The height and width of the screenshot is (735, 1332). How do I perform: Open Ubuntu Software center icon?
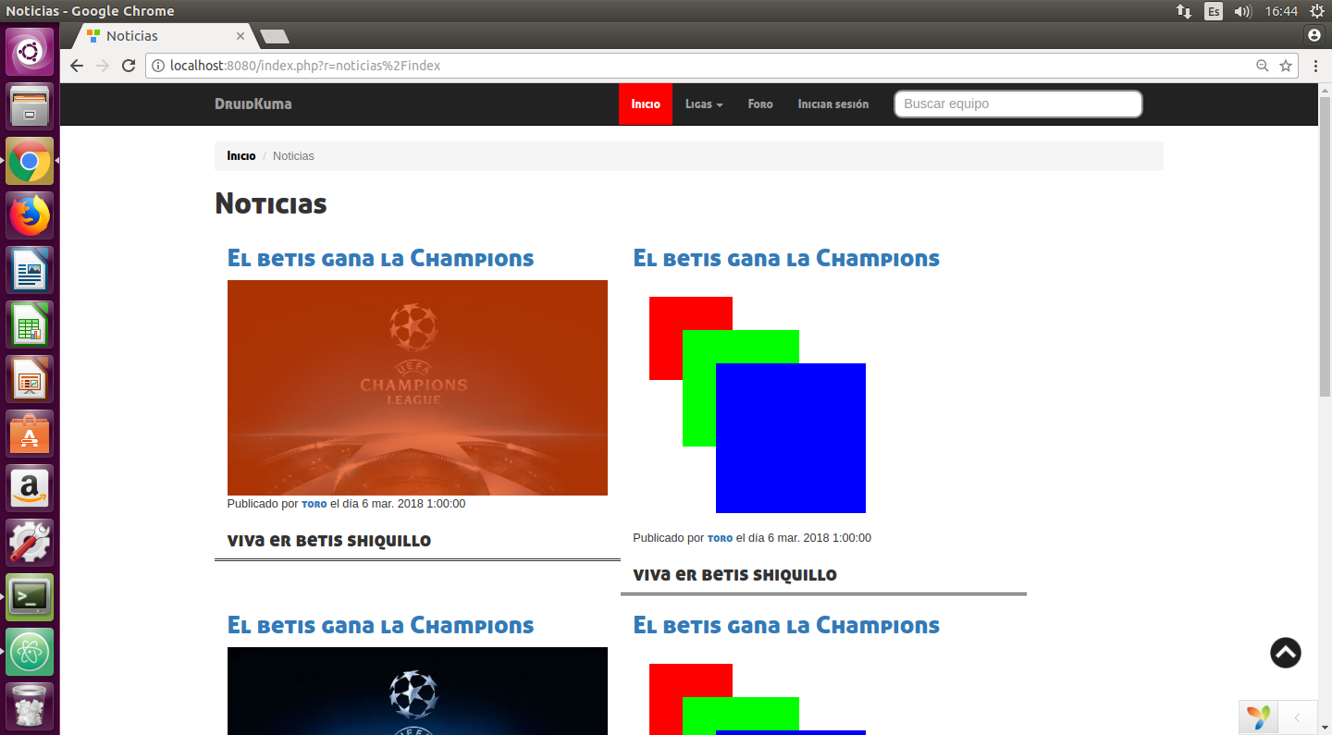point(30,434)
